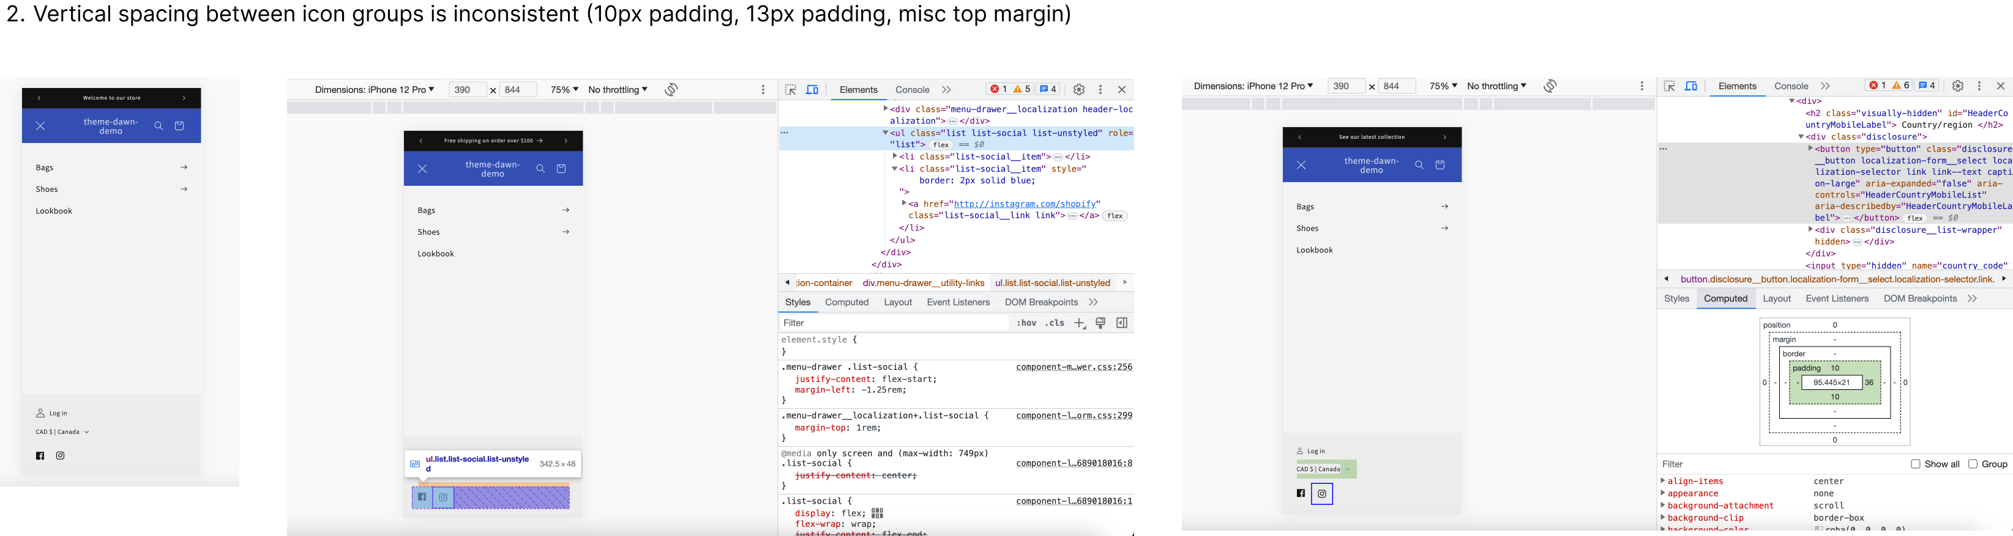Expand align-items computed property

pos(1663,482)
